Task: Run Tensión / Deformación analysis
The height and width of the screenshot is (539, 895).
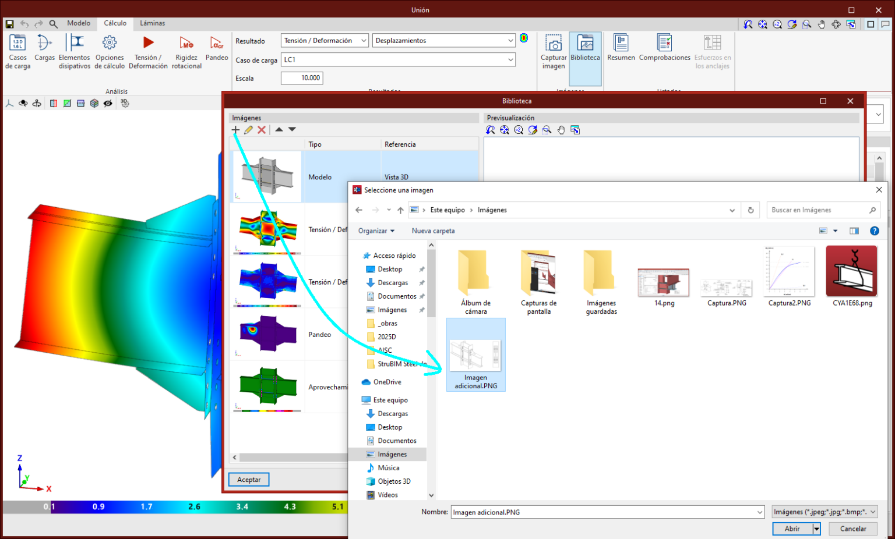Action: (x=148, y=52)
